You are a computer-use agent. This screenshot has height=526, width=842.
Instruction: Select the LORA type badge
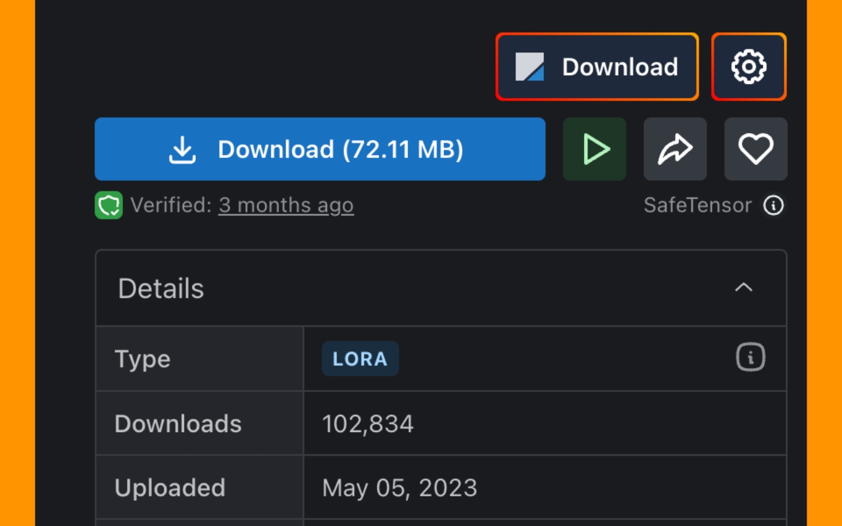tap(360, 359)
